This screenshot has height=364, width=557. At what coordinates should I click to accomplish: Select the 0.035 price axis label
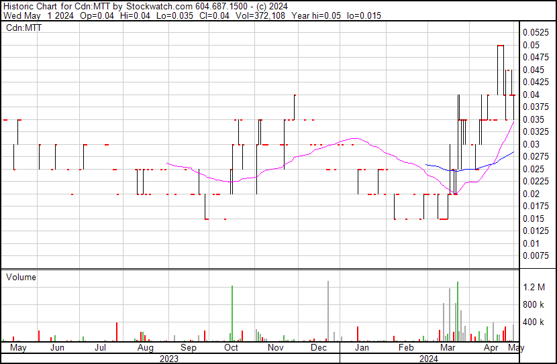tap(534, 119)
